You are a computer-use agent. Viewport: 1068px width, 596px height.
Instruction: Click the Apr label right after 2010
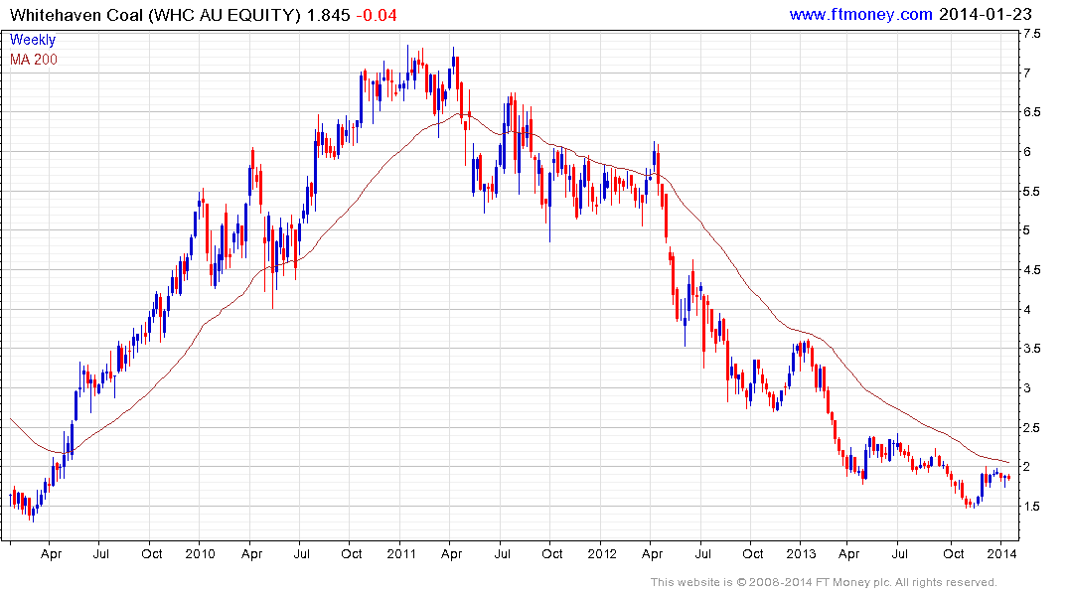pyautogui.click(x=251, y=554)
